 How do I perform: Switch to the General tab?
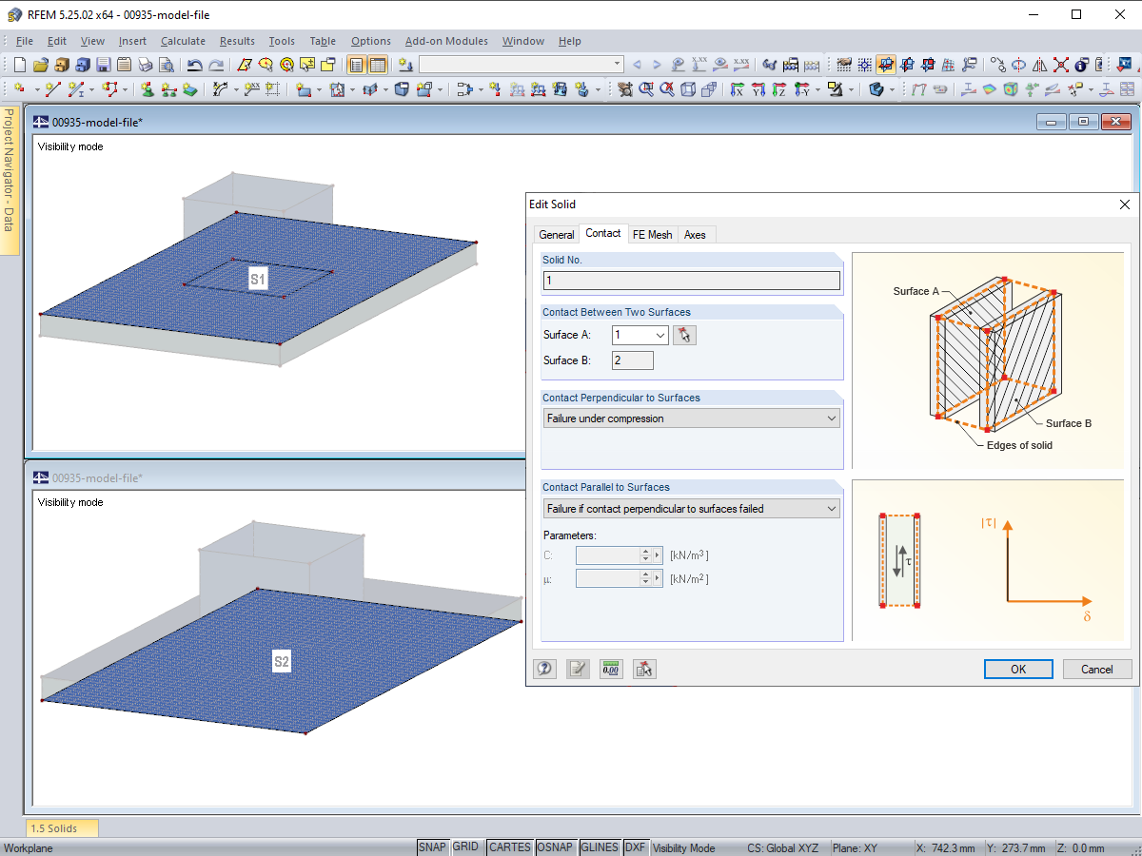click(557, 234)
